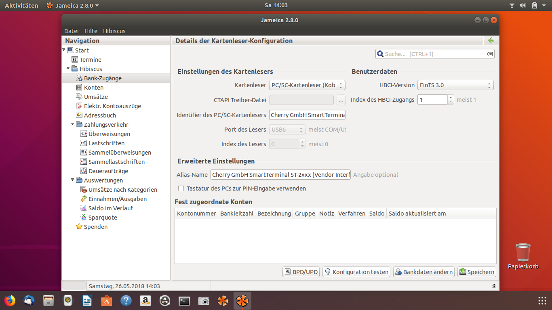The height and width of the screenshot is (310, 552).
Task: Click the CTAPI Treiber-Datei browse button
Action: pyautogui.click(x=341, y=100)
